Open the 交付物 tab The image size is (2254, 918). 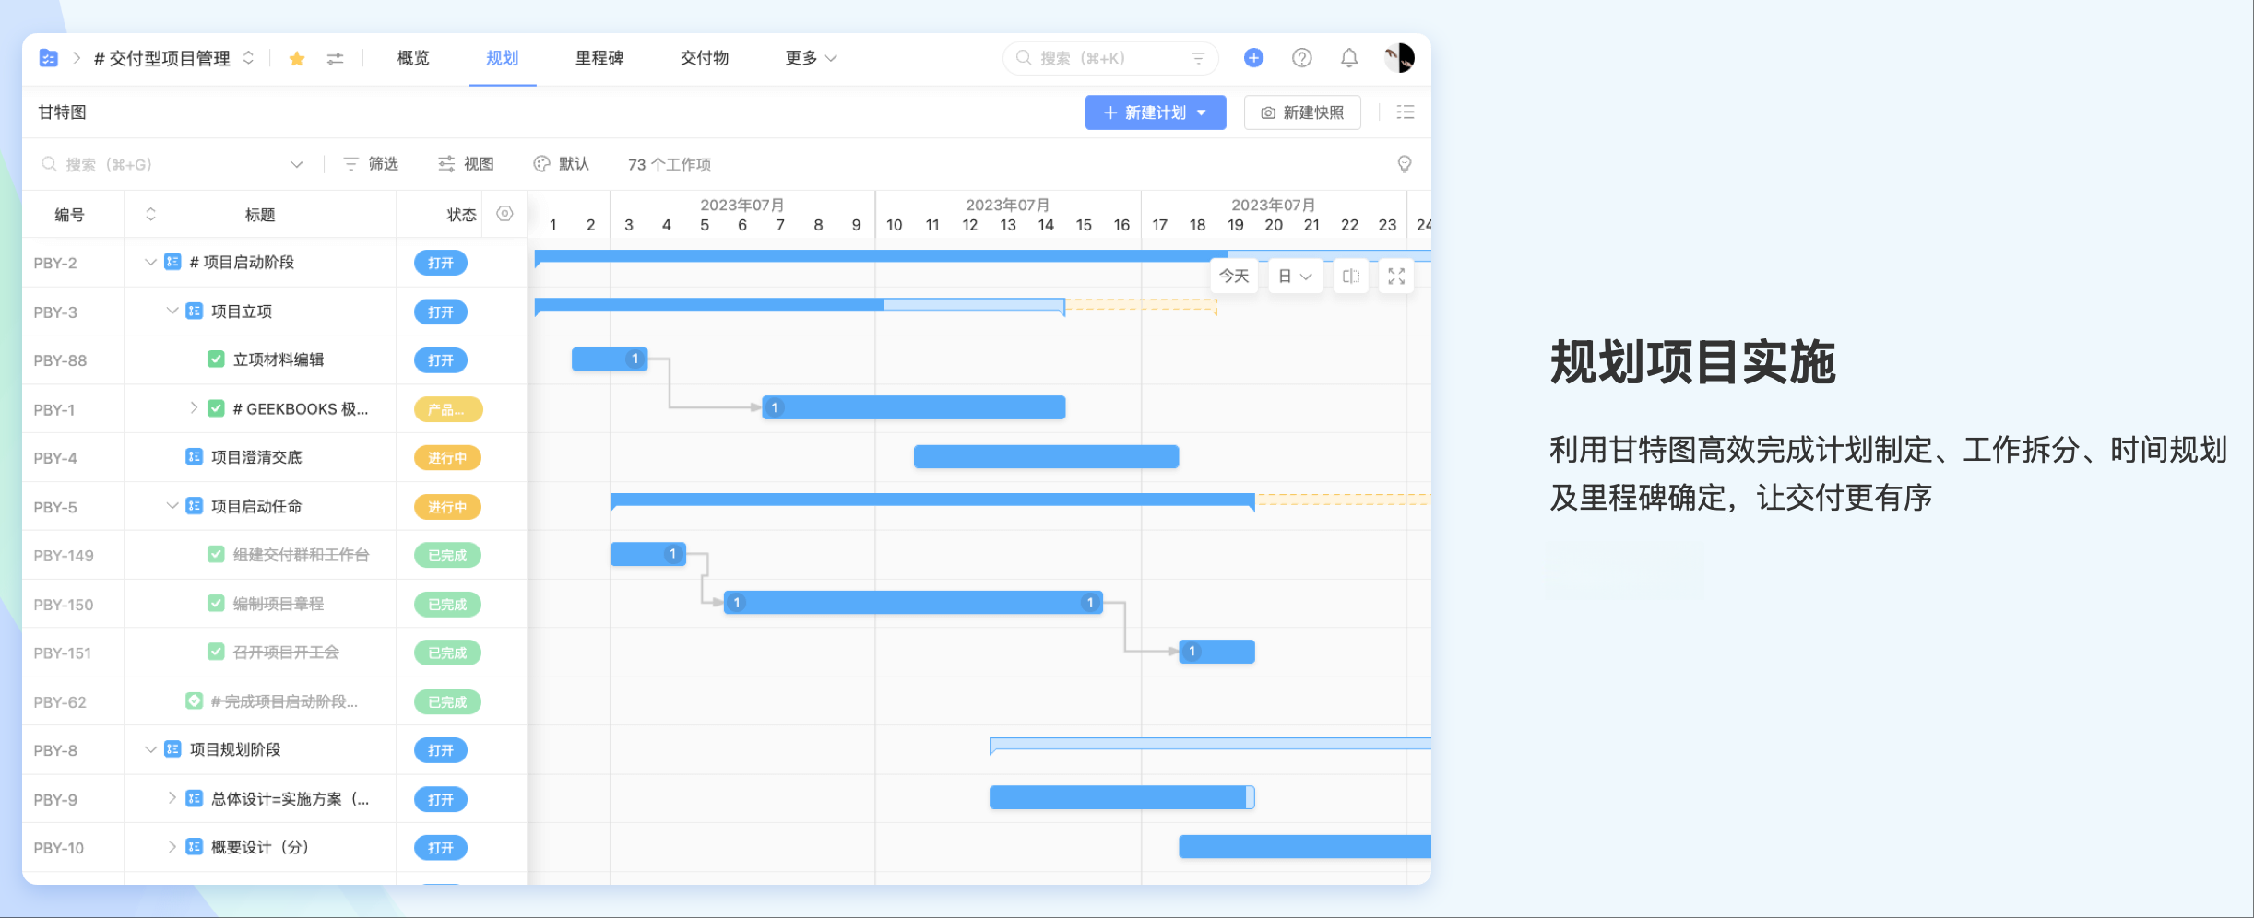pos(704,58)
